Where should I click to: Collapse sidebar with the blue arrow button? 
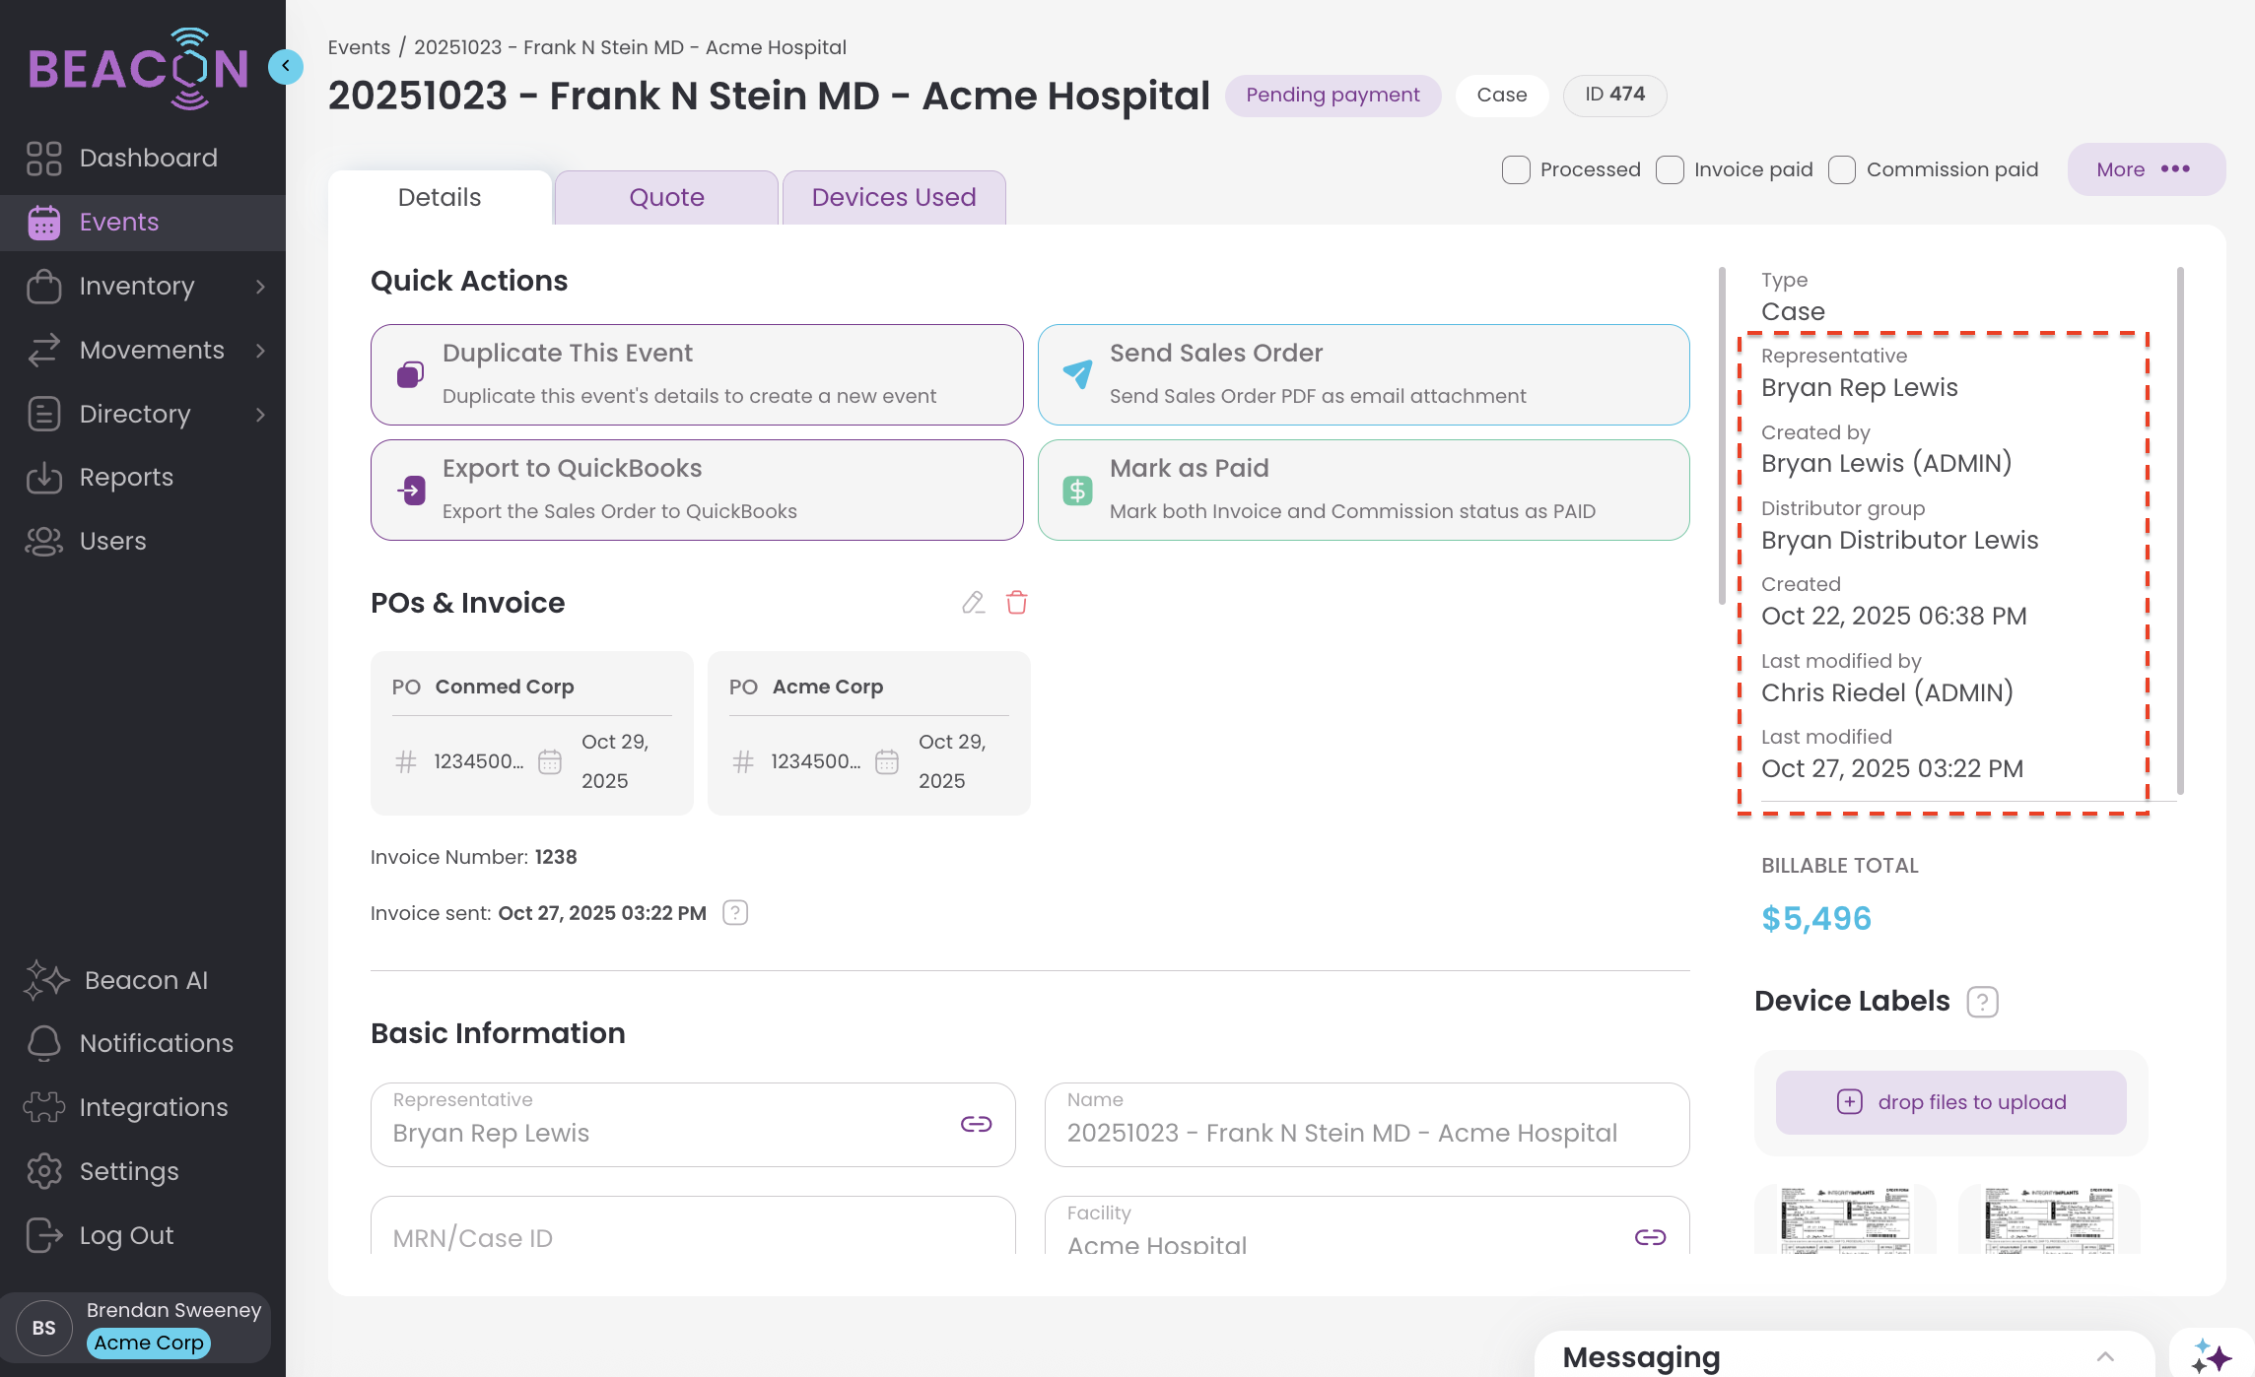286,67
